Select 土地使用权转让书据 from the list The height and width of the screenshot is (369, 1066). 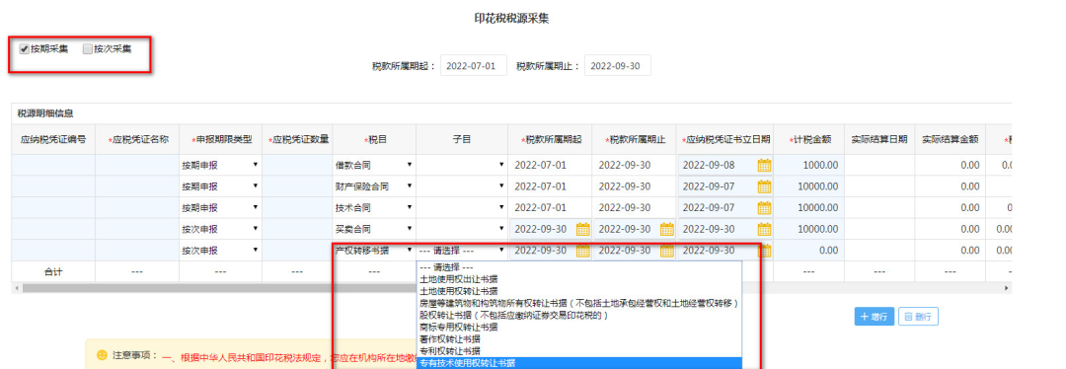(579, 291)
